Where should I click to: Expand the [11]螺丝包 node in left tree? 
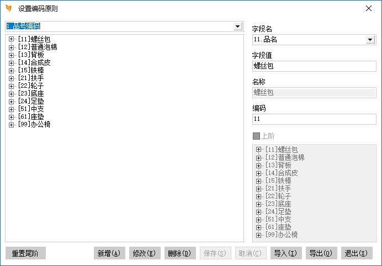tap(11, 39)
